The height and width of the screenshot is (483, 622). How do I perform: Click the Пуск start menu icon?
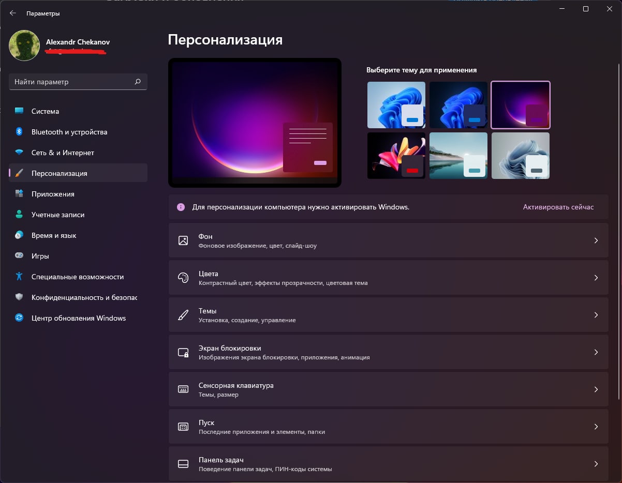coord(183,427)
